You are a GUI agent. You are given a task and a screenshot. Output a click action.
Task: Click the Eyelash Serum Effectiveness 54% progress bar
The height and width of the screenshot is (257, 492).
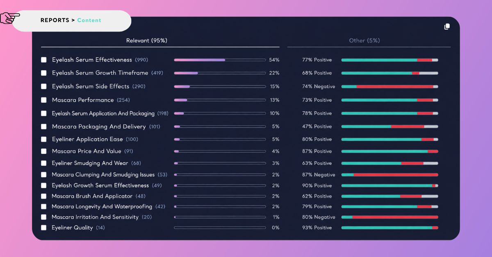220,60
